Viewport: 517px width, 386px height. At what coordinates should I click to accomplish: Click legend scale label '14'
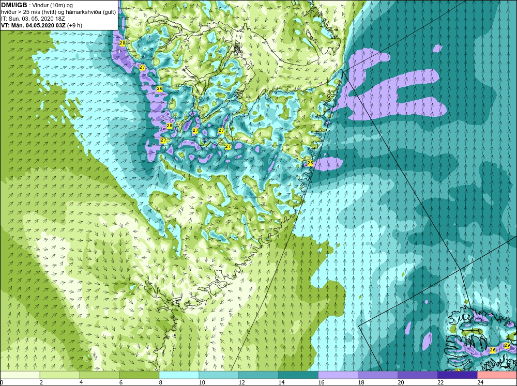281,382
